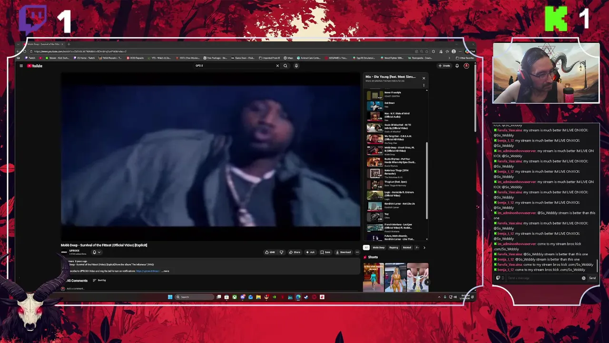Viewport: 609px width, 343px height.
Task: Open the YouTube account avatar menu
Action: pos(466,66)
